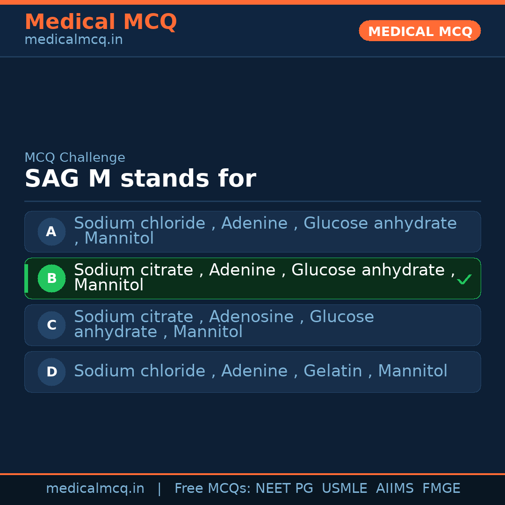Image resolution: width=505 pixels, height=505 pixels.
Task: Choose the Gelatin answer option
Action: coord(260,371)
